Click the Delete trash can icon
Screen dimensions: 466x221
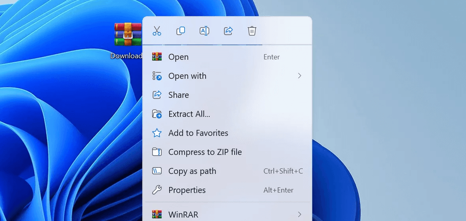(252, 31)
